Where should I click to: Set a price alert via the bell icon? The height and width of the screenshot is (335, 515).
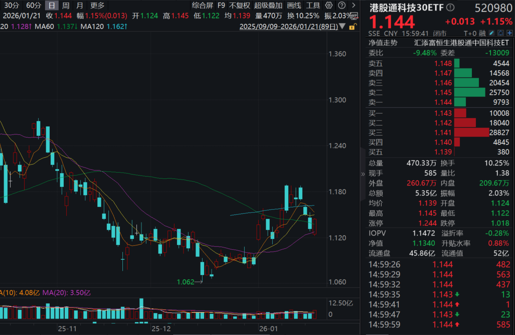500,33
